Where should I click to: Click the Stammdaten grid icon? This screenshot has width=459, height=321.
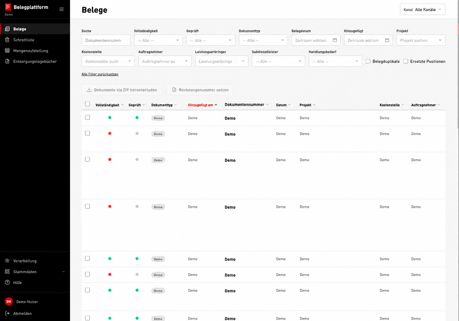tap(7, 271)
